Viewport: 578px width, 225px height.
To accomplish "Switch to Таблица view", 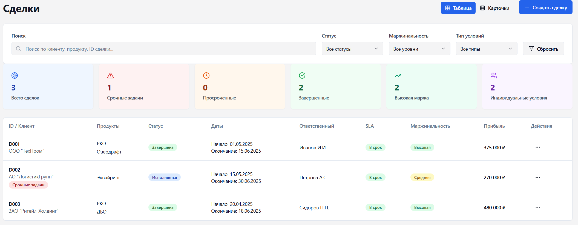I will click(x=458, y=8).
